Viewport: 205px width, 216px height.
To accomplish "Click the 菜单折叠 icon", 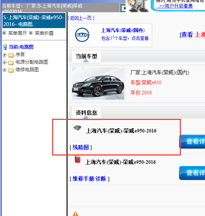I will [x=31, y=33].
